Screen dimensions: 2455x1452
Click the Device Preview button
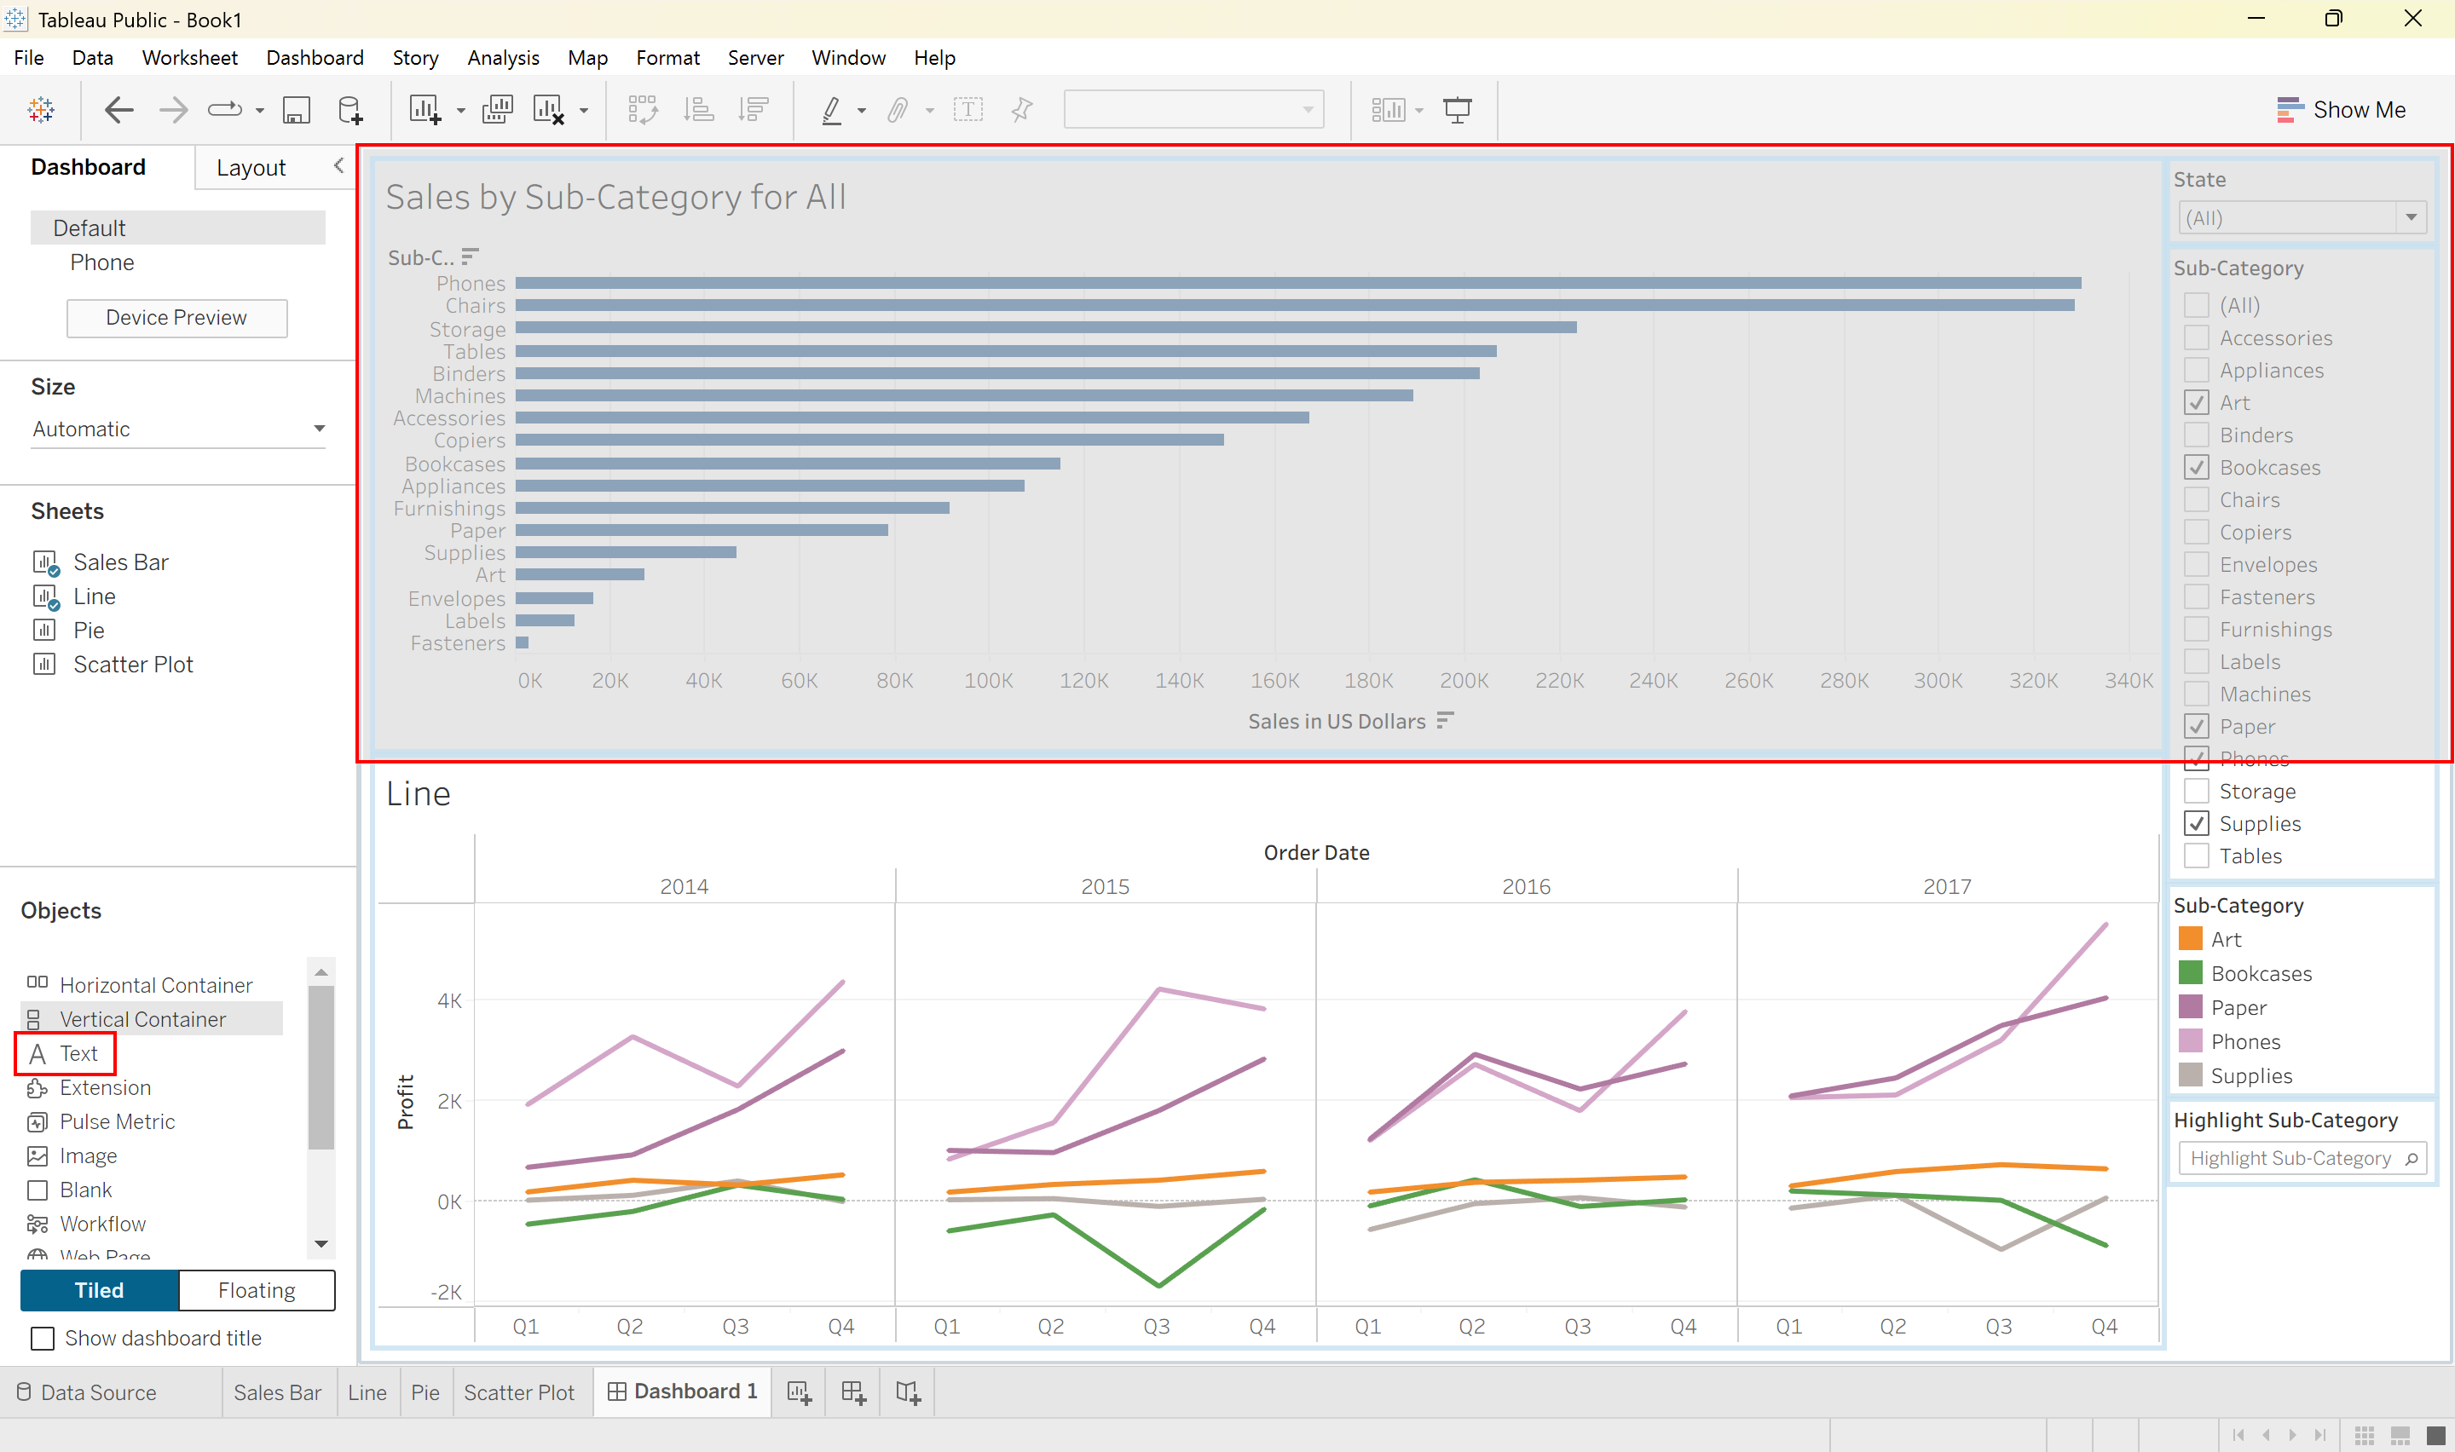click(x=177, y=317)
